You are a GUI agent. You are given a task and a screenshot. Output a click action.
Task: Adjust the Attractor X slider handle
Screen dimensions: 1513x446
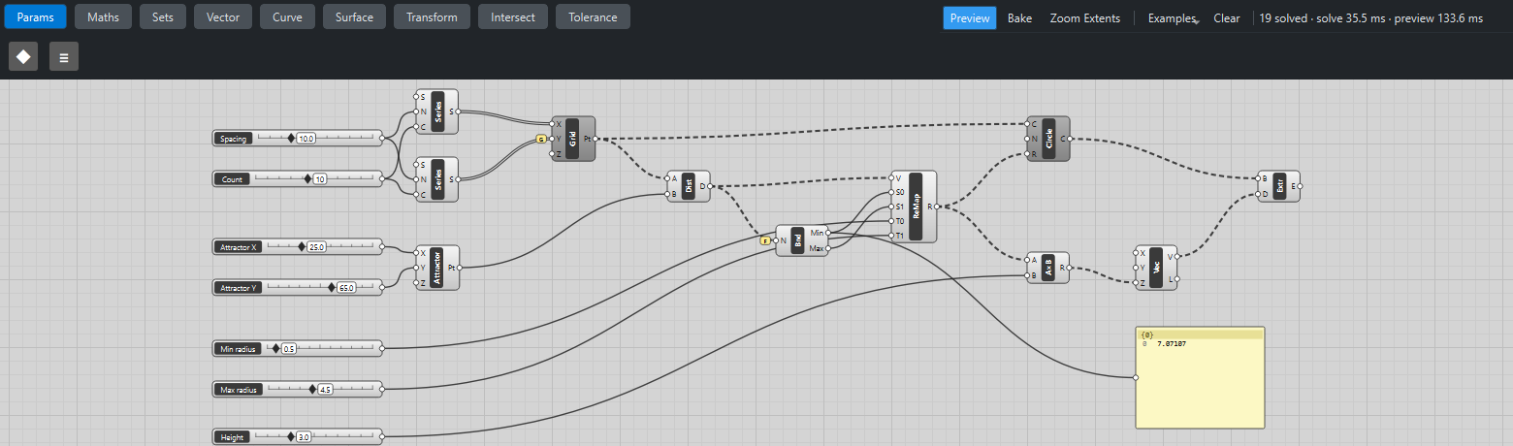[x=301, y=246]
